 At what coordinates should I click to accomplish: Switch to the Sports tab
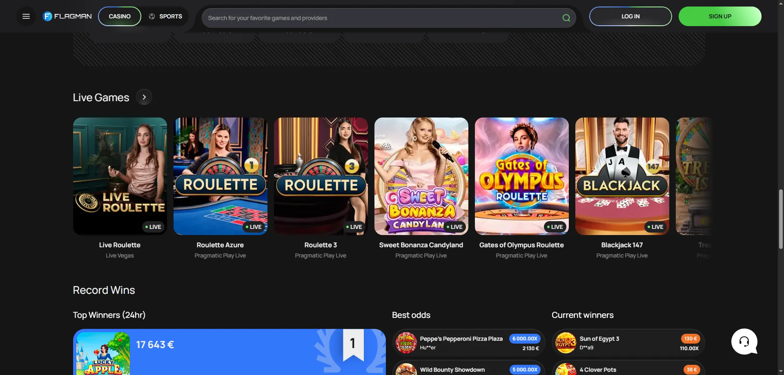click(x=165, y=16)
